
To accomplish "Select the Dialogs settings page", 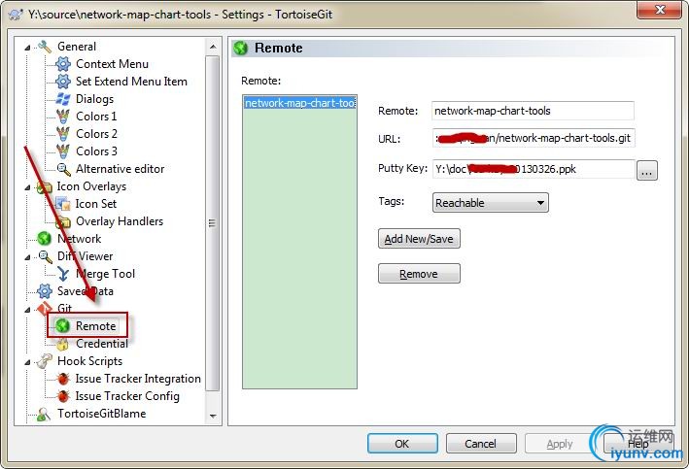I will click(94, 99).
